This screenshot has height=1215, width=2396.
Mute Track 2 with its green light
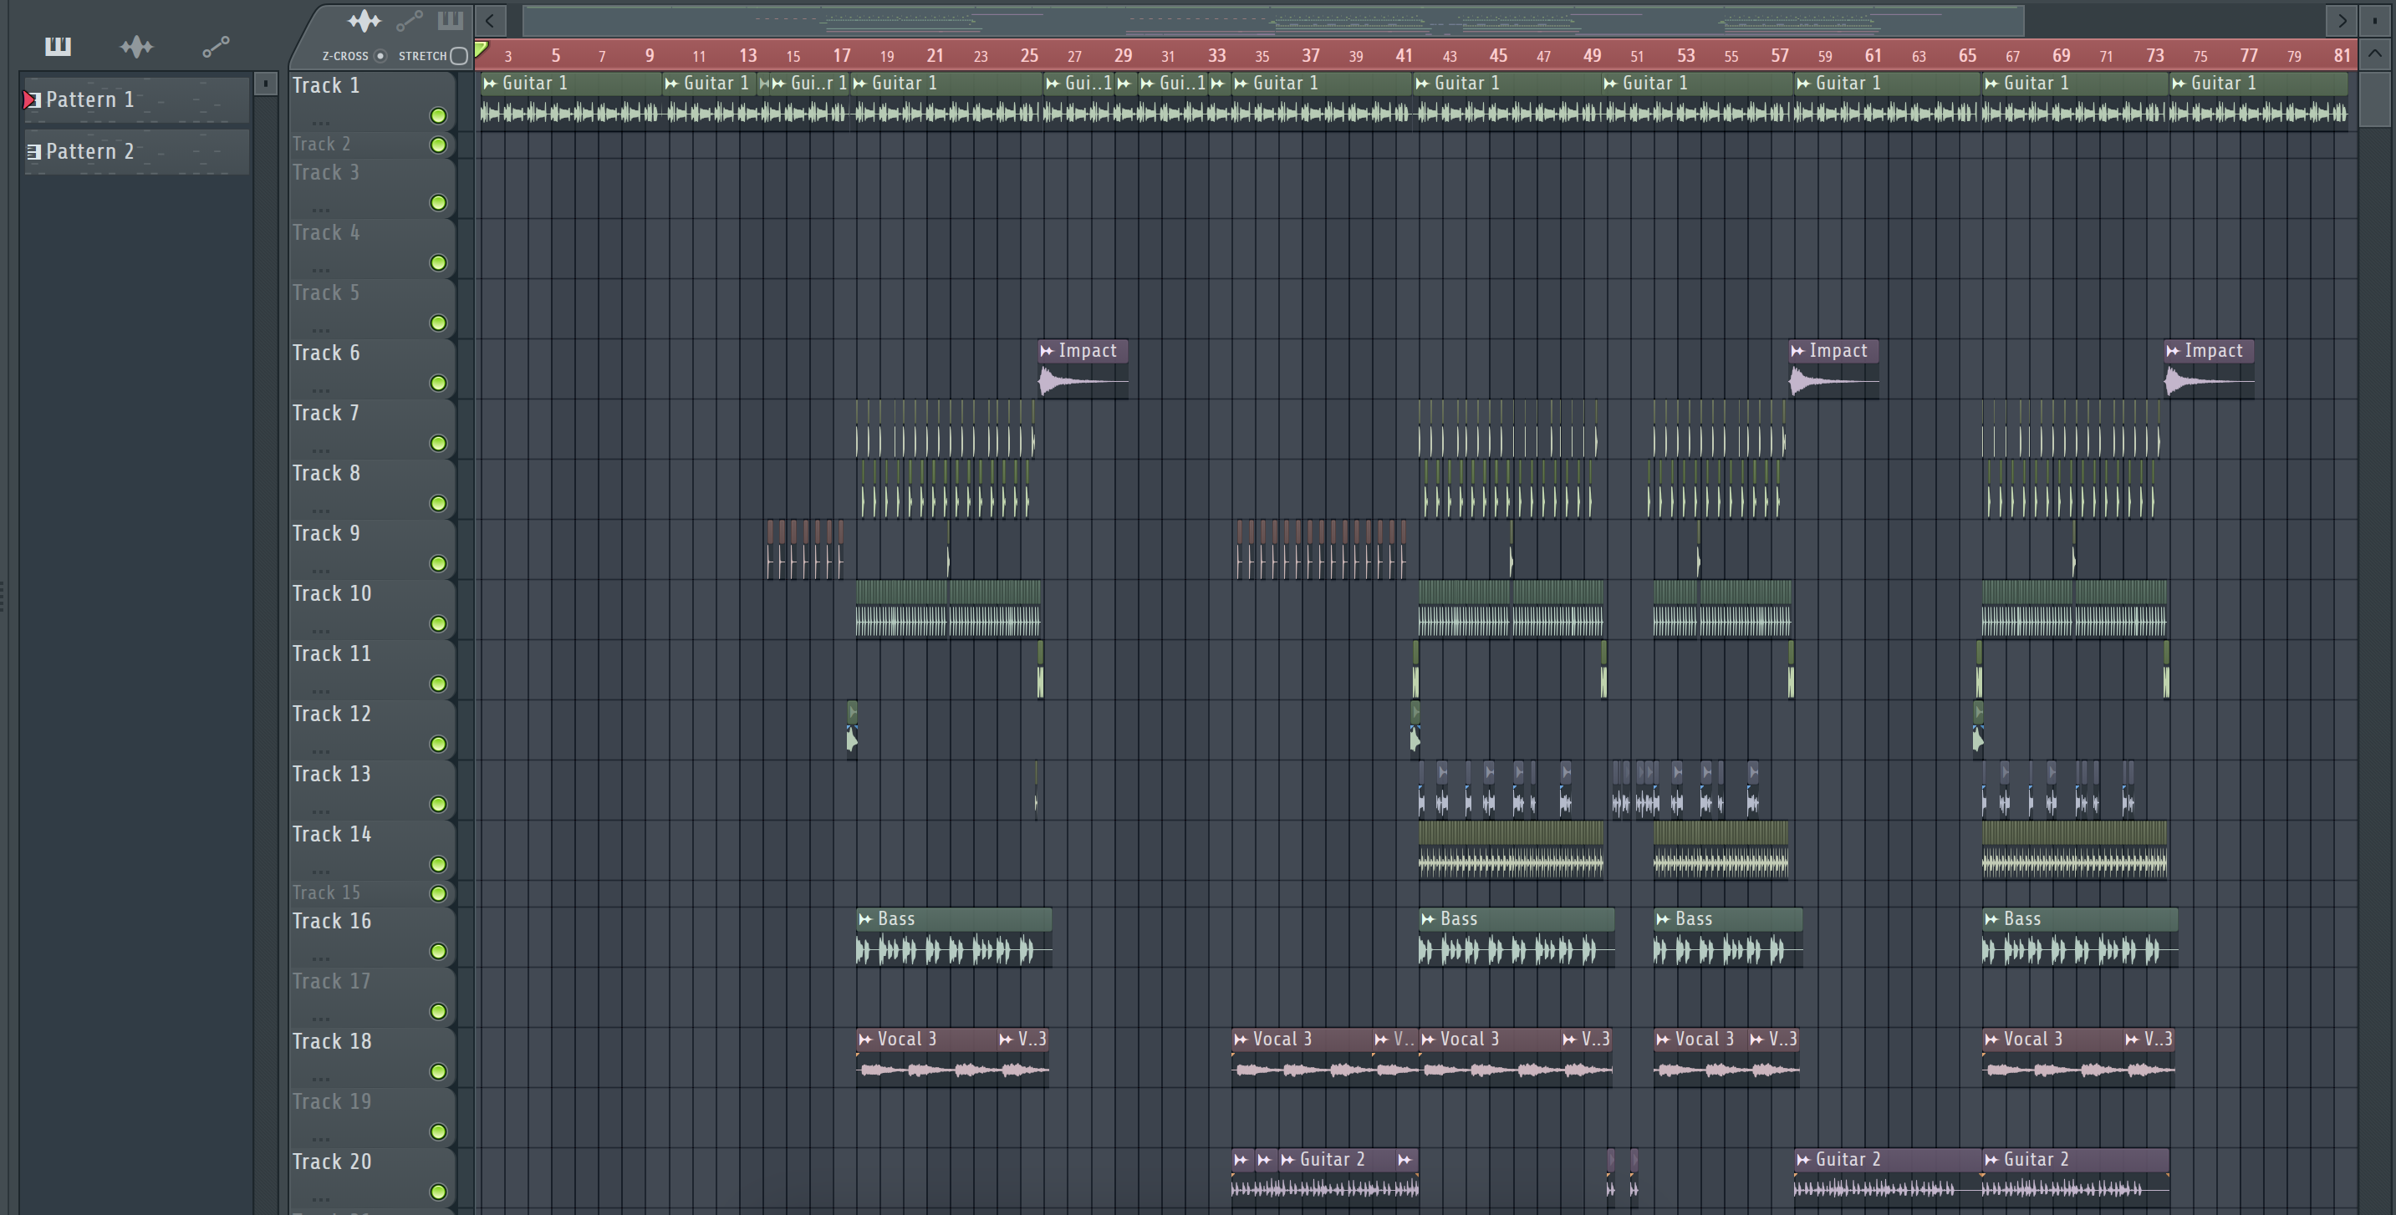coord(438,145)
